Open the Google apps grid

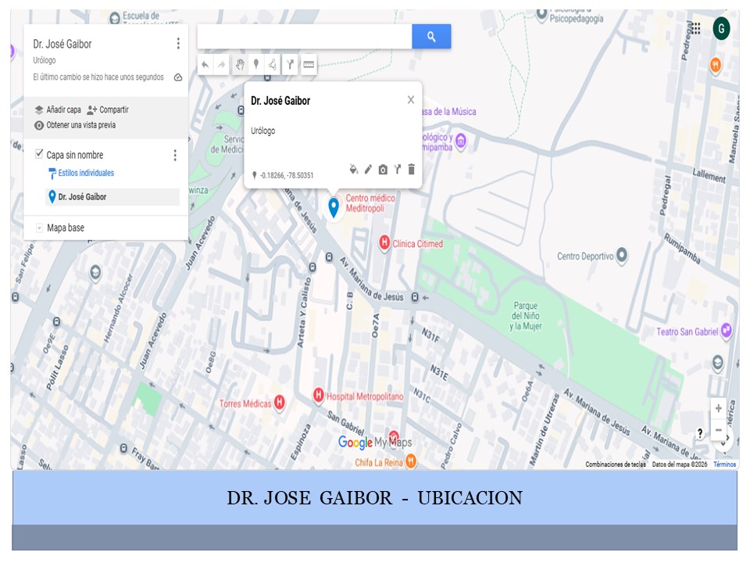(x=695, y=28)
